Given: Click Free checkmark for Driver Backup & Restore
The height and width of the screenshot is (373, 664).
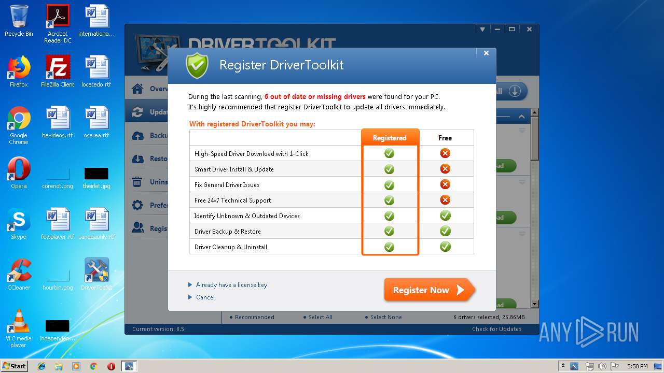Looking at the screenshot, I should coord(445,231).
